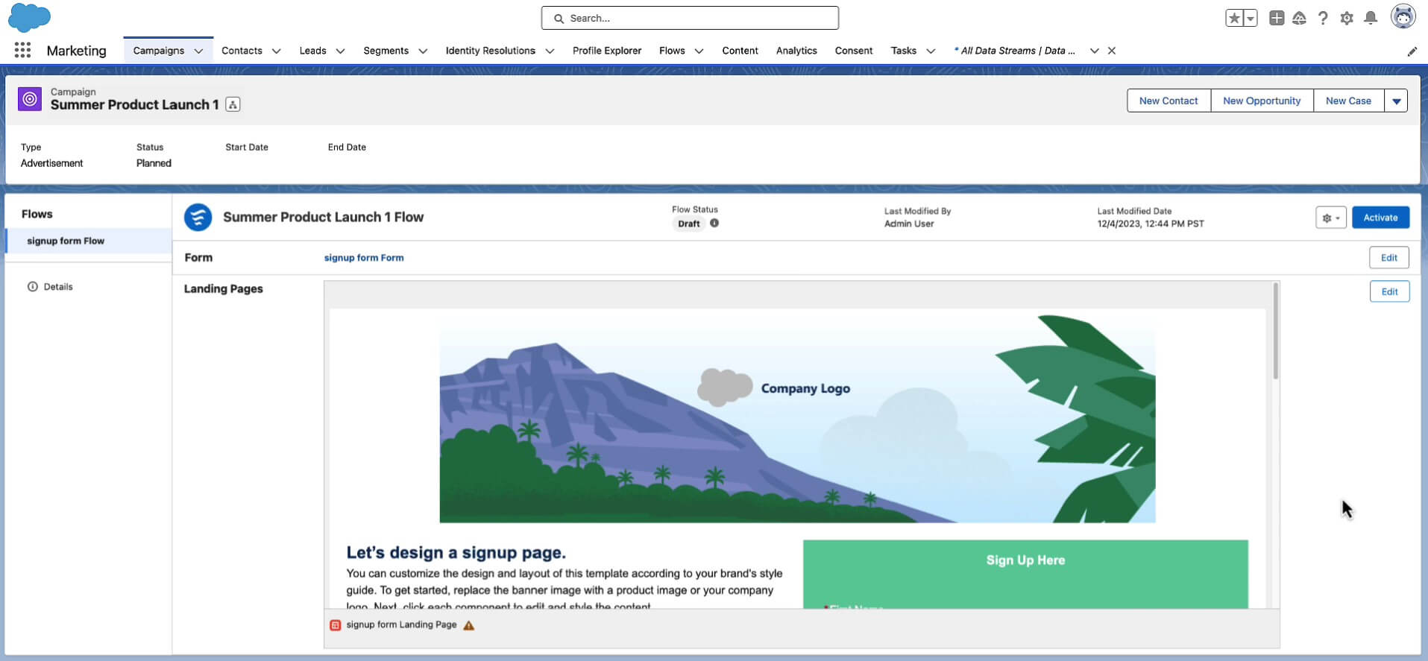The height and width of the screenshot is (661, 1428).
Task: Open the flow settings gear dropdown
Action: (x=1331, y=218)
